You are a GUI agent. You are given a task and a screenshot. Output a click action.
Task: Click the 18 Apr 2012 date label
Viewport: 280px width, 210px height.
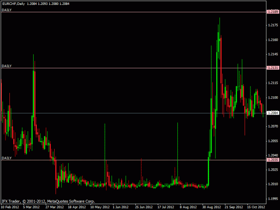click(x=77, y=207)
